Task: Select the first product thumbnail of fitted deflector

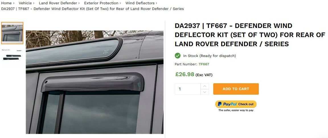Action: (12, 33)
